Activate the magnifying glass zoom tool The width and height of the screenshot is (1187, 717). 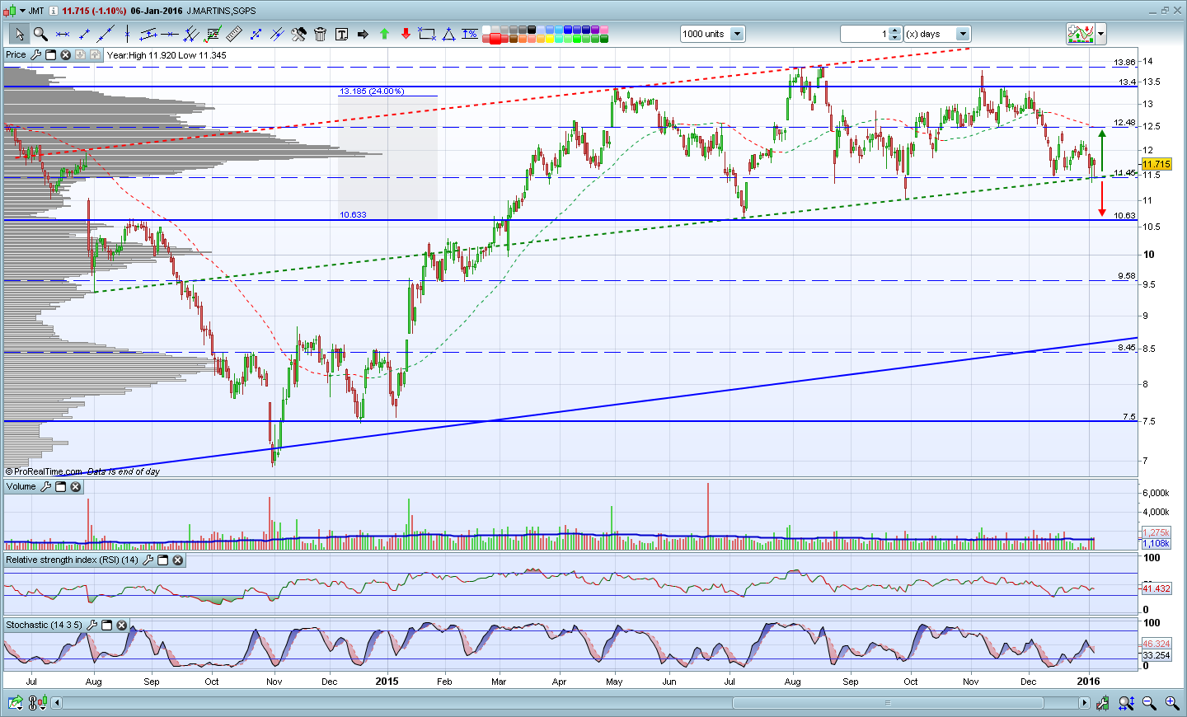click(40, 34)
